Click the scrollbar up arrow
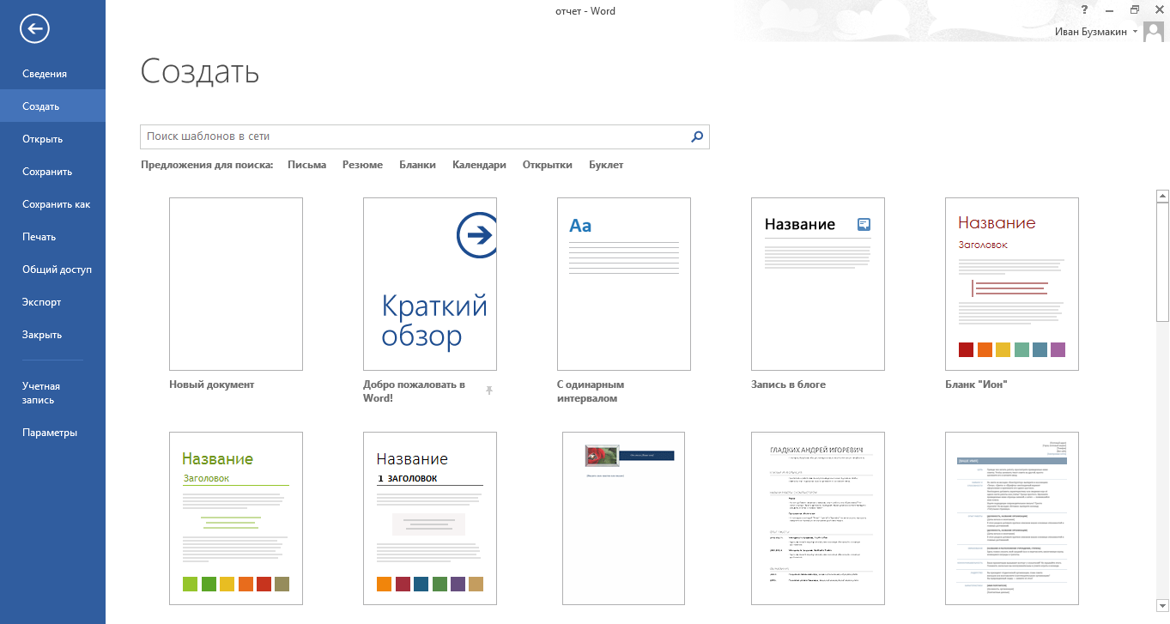This screenshot has width=1170, height=624. click(1162, 196)
